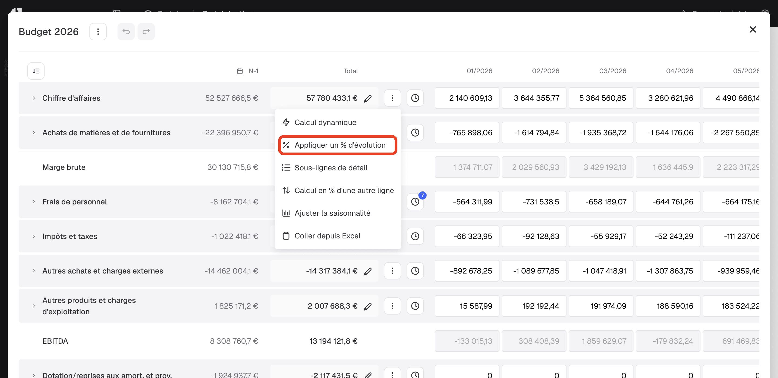Choose Calcul en % d'une autre ligne
This screenshot has height=378, width=778.
(338, 190)
